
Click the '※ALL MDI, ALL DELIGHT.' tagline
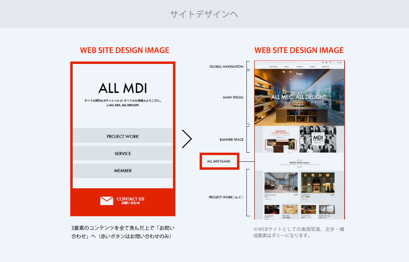click(x=123, y=105)
